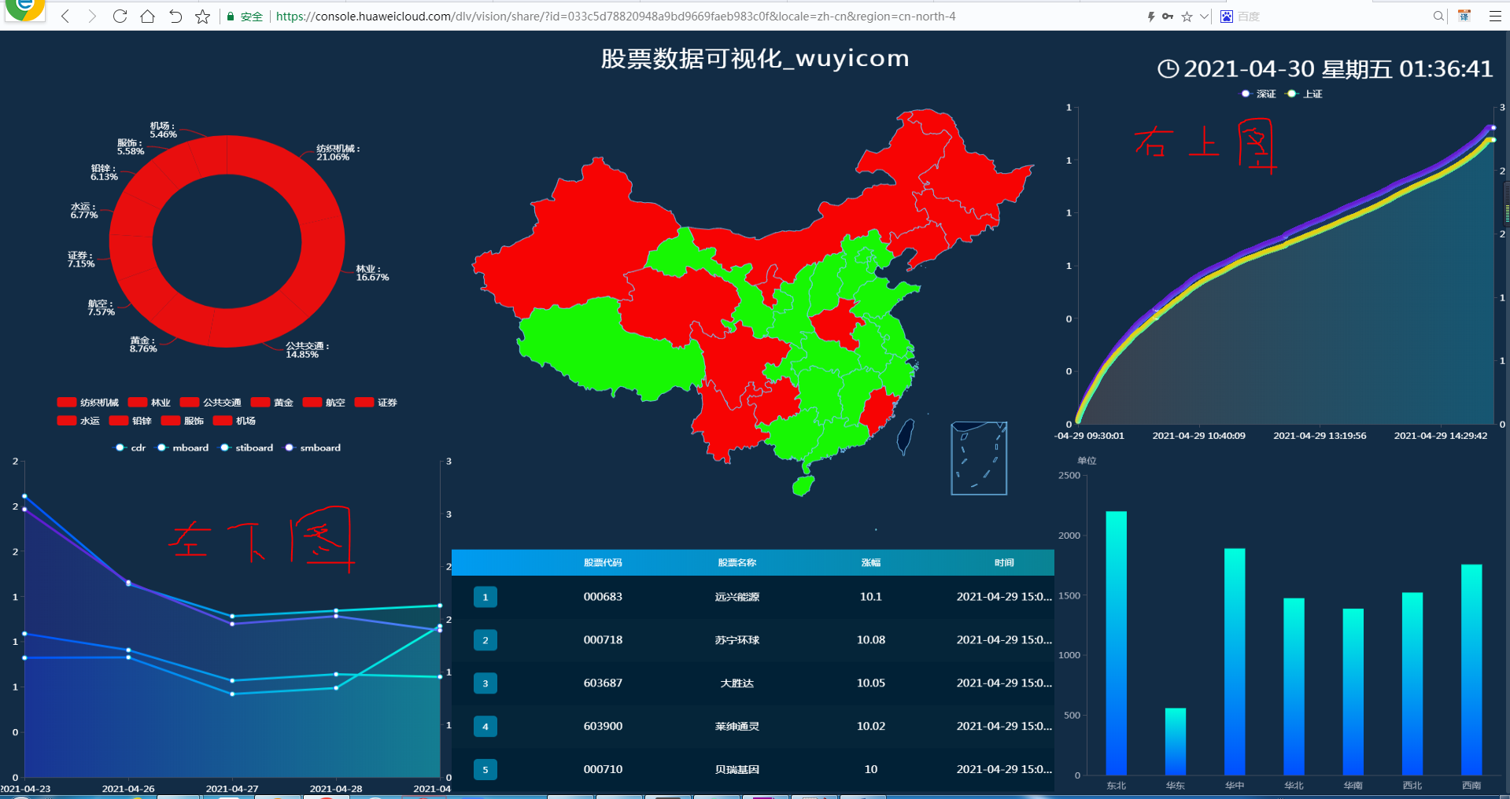Select the 华中 bar in the bar chart
This screenshot has width=1510, height=799.
pos(1235,662)
